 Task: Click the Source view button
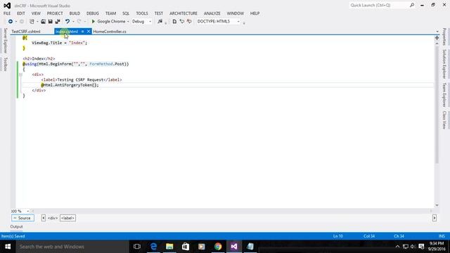pos(22,218)
